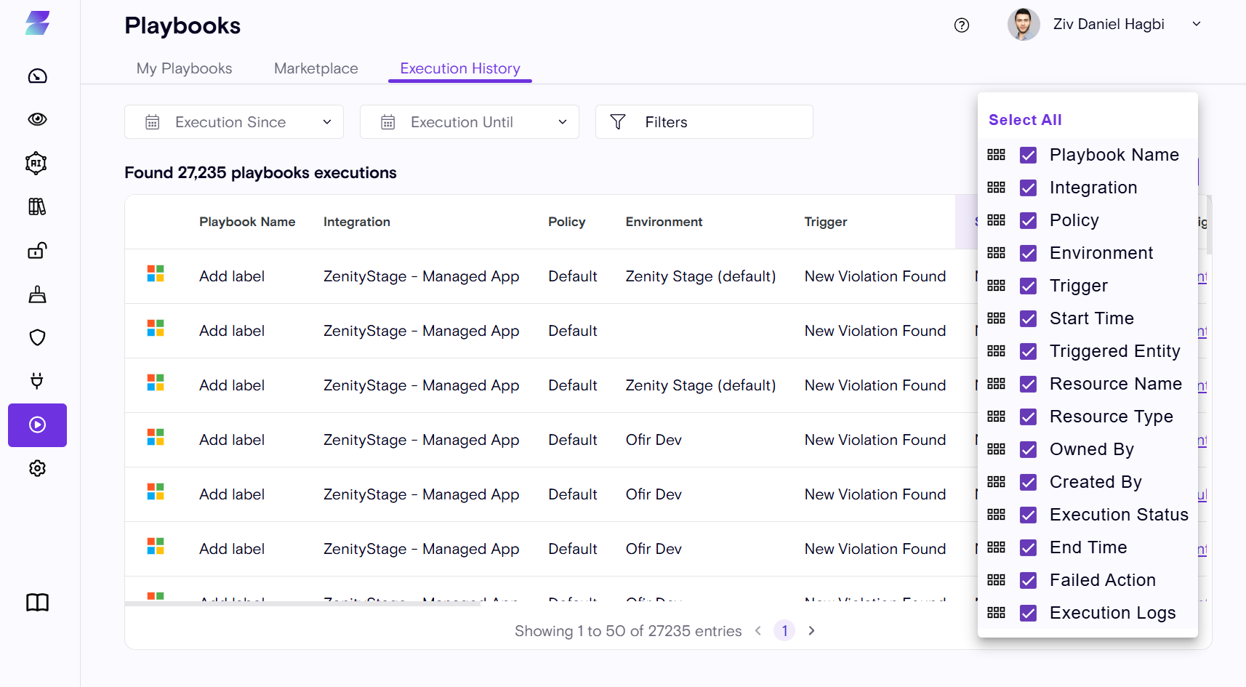Open the Execution Since date dropdown
Viewport: 1246px width, 687px height.
tap(233, 122)
